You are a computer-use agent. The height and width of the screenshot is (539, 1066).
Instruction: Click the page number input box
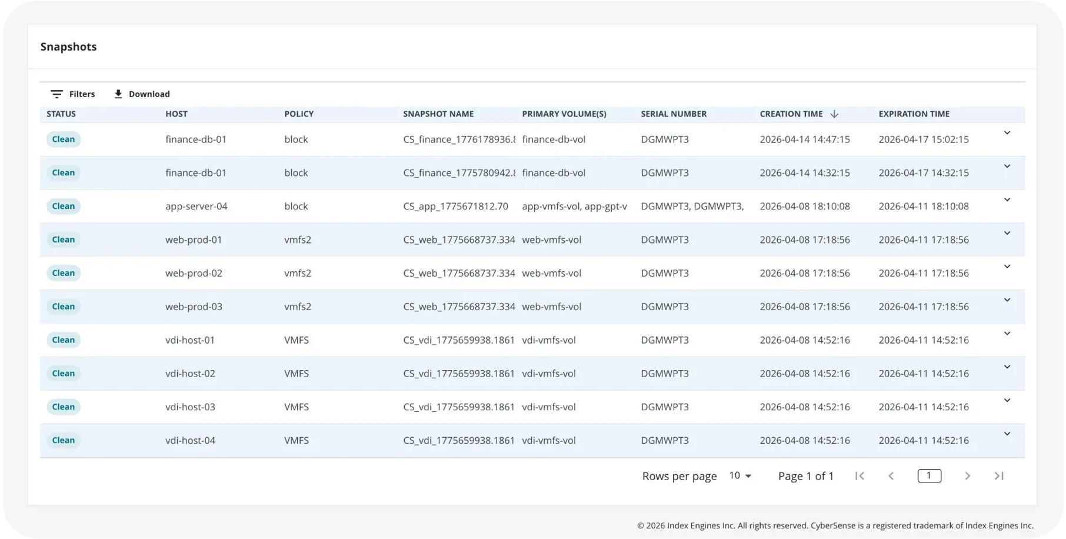[930, 475]
